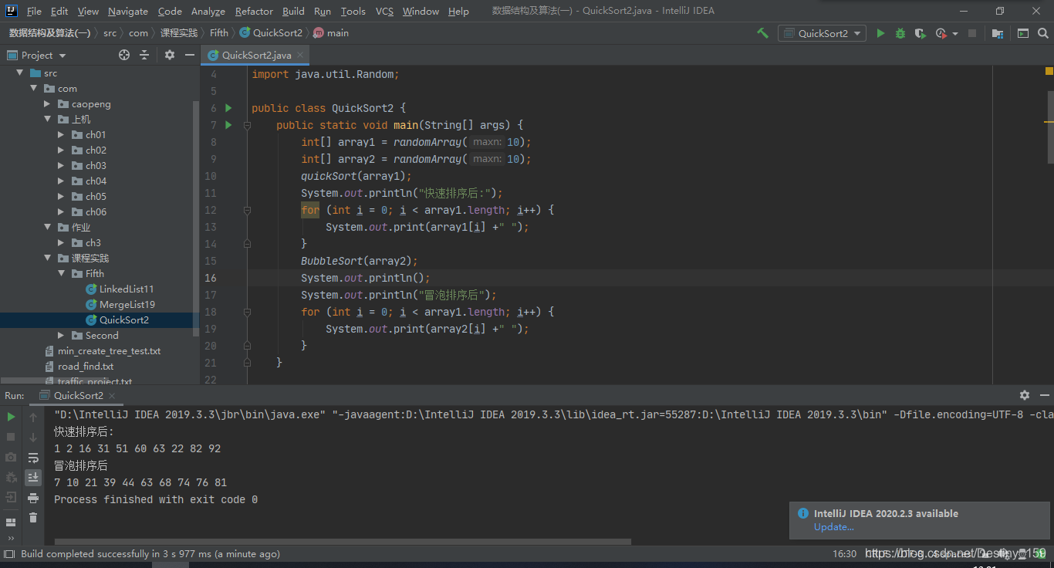Click the Build Project hammer icon
Viewport: 1054px width, 568px height.
(x=762, y=33)
